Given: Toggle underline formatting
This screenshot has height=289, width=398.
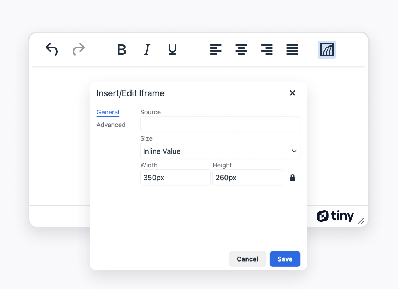Looking at the screenshot, I should pos(172,49).
